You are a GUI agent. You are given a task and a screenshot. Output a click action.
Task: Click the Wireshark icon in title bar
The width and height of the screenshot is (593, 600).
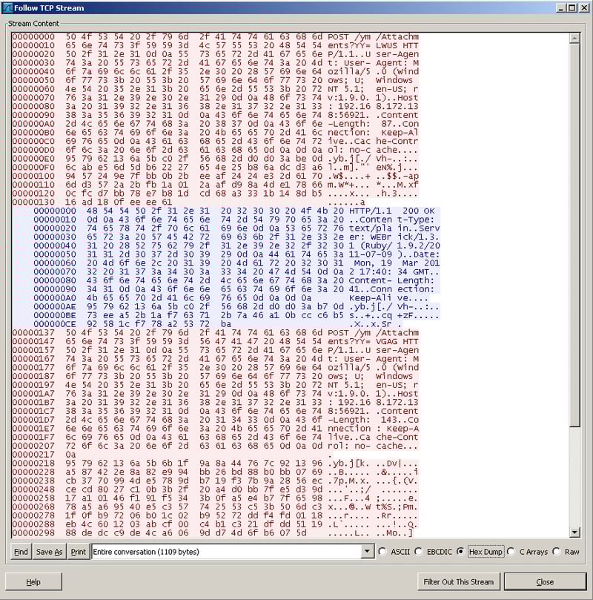point(8,7)
